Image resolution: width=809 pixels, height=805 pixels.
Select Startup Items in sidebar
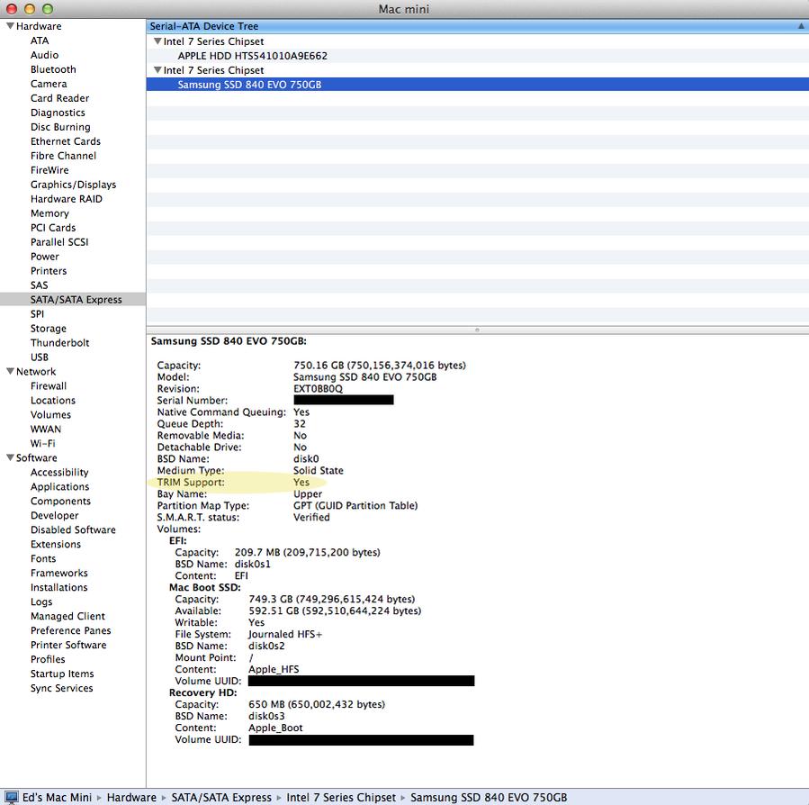62,674
